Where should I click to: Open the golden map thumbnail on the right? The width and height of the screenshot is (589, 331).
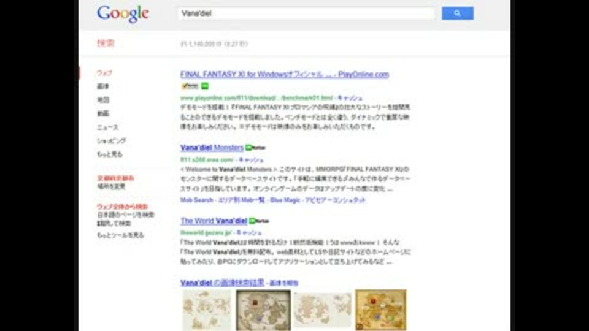click(381, 310)
